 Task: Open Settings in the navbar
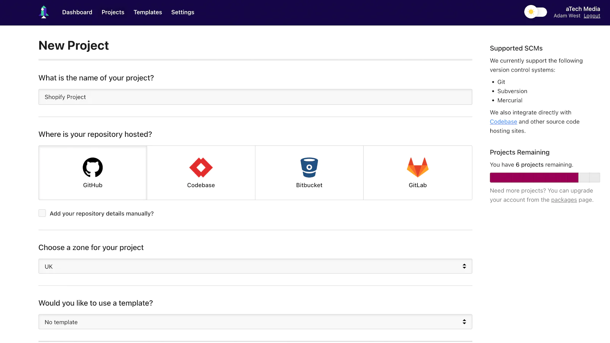click(183, 12)
